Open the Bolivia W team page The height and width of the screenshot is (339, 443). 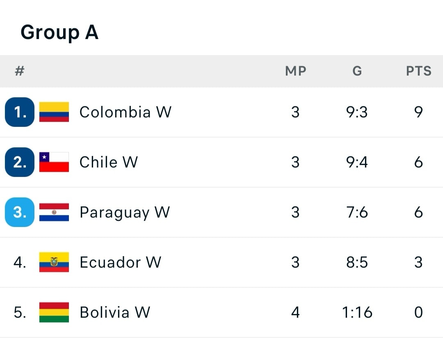114,312
